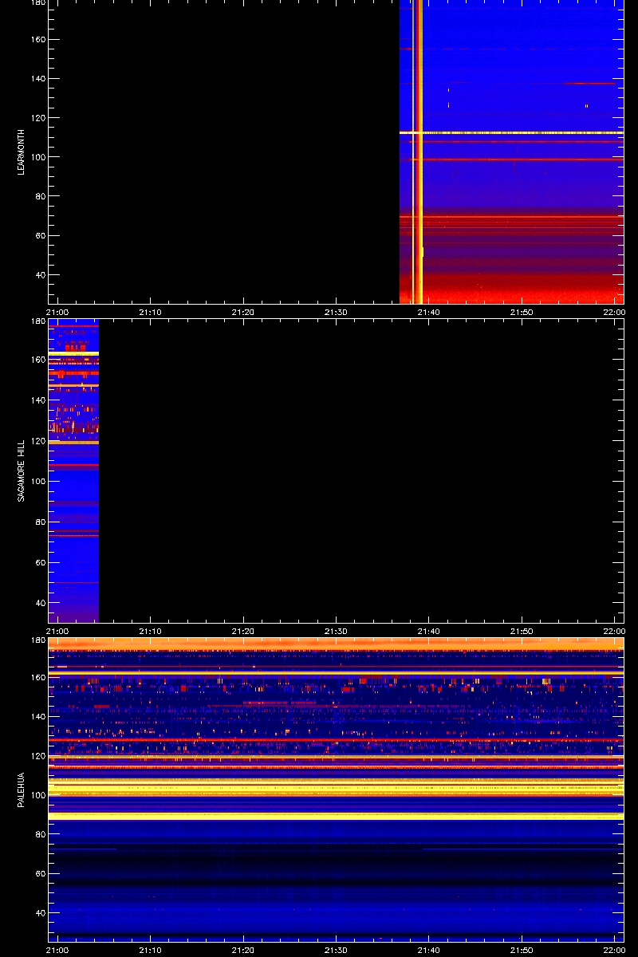Click the 160 frequency tick on the Learmonth axis
Viewport: 638px width, 957px height.
[38, 40]
